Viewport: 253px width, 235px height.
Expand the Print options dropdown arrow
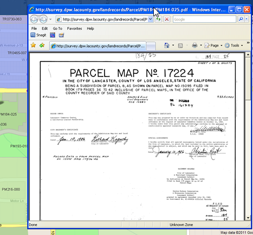(x=201, y=45)
